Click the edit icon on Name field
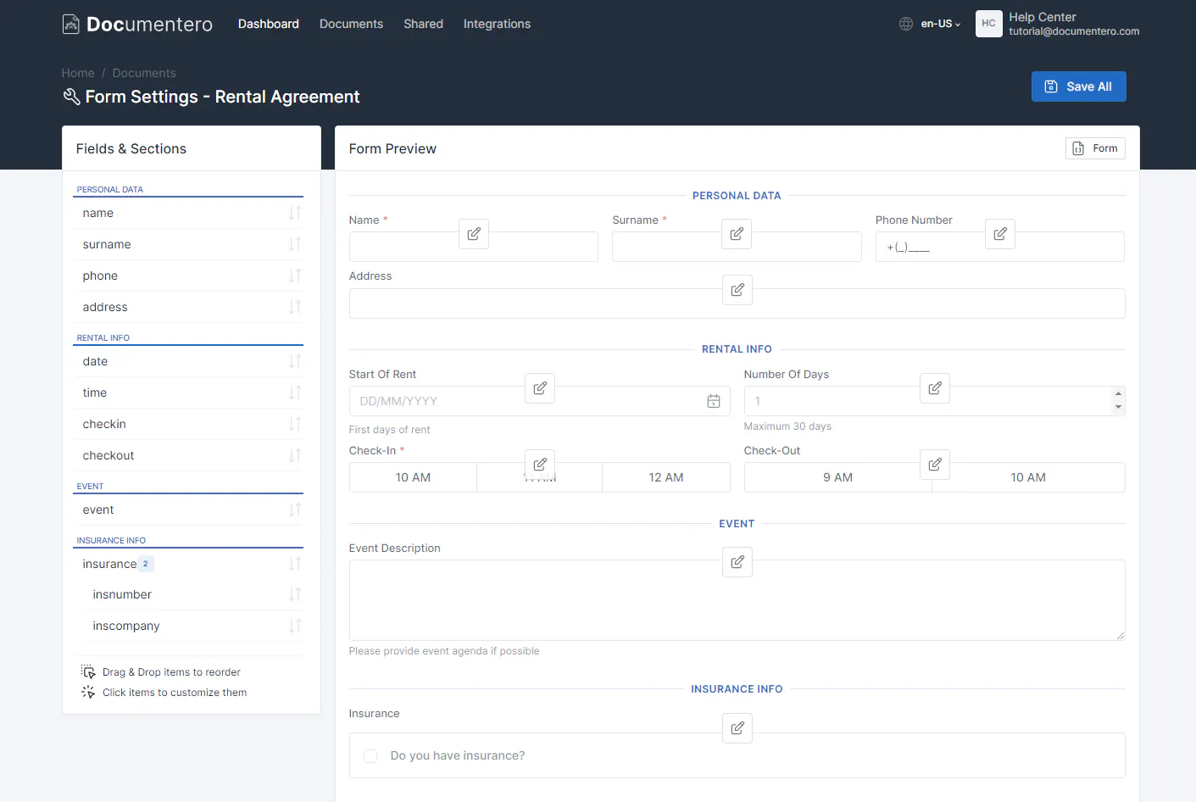Image resolution: width=1196 pixels, height=802 pixels. click(474, 234)
